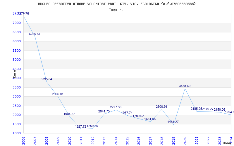Click the 2016 year label on x-axis
The width and height of the screenshot is (234, 146).
pos(139,140)
